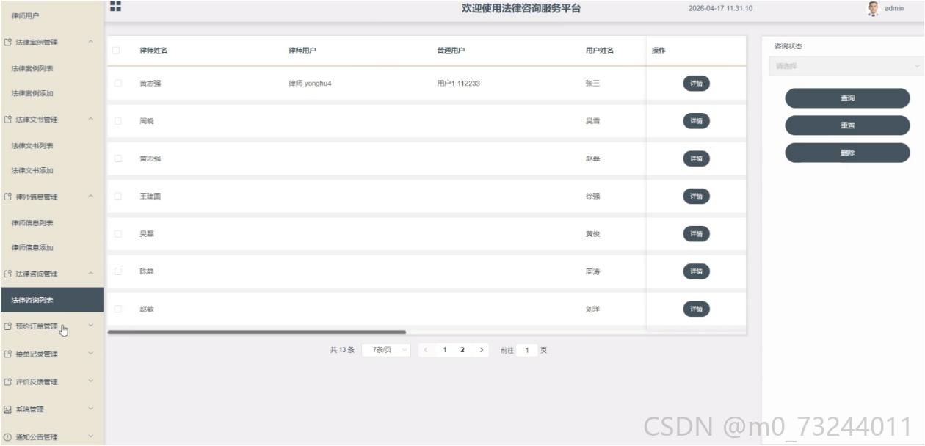
Task: Click 详情 button for 张三 row
Action: point(696,84)
